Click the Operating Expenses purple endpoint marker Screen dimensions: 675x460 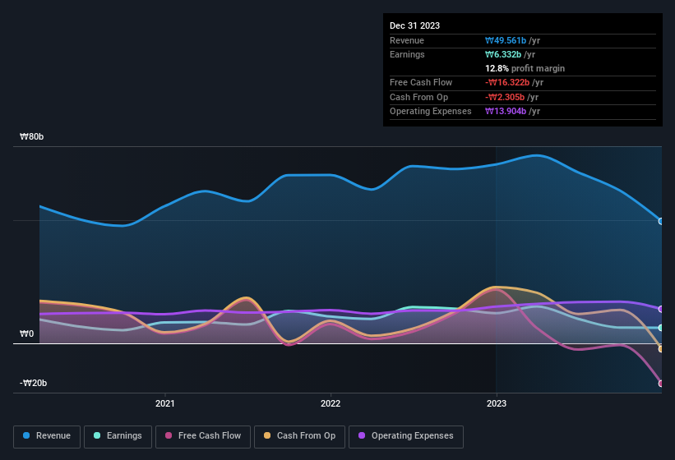[661, 309]
